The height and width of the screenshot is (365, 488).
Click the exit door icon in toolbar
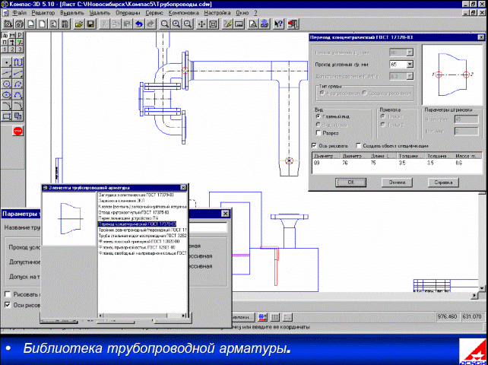(293, 24)
